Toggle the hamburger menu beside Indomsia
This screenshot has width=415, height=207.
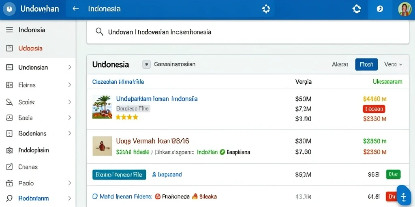(10, 30)
